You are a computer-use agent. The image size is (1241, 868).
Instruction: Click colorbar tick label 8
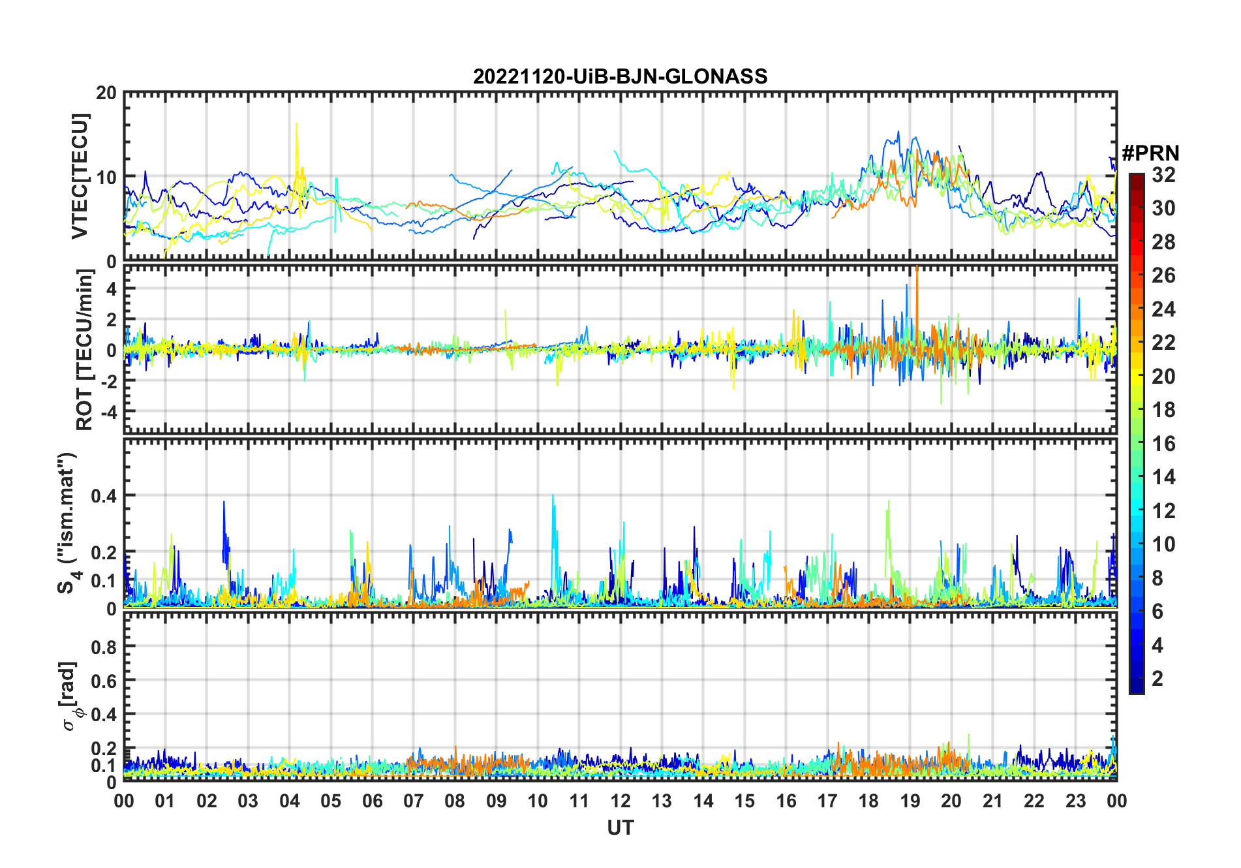pyautogui.click(x=1157, y=578)
